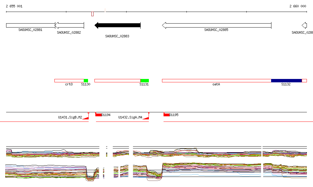313x187 pixels.
Task: Select the long SAOUHSC_02885 gene arrow
Action: point(217,25)
